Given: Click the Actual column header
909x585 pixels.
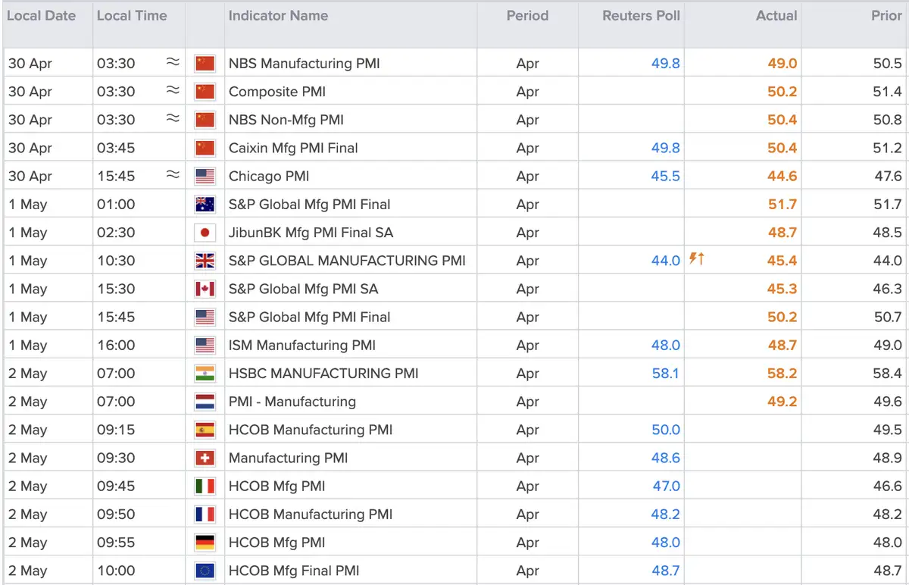Looking at the screenshot, I should pos(776,15).
